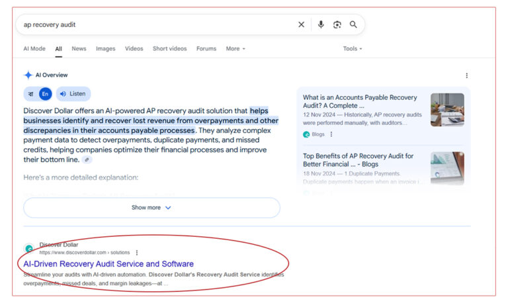Expand AI Overview with Show more
This screenshot has width=508, height=303.
tap(151, 208)
